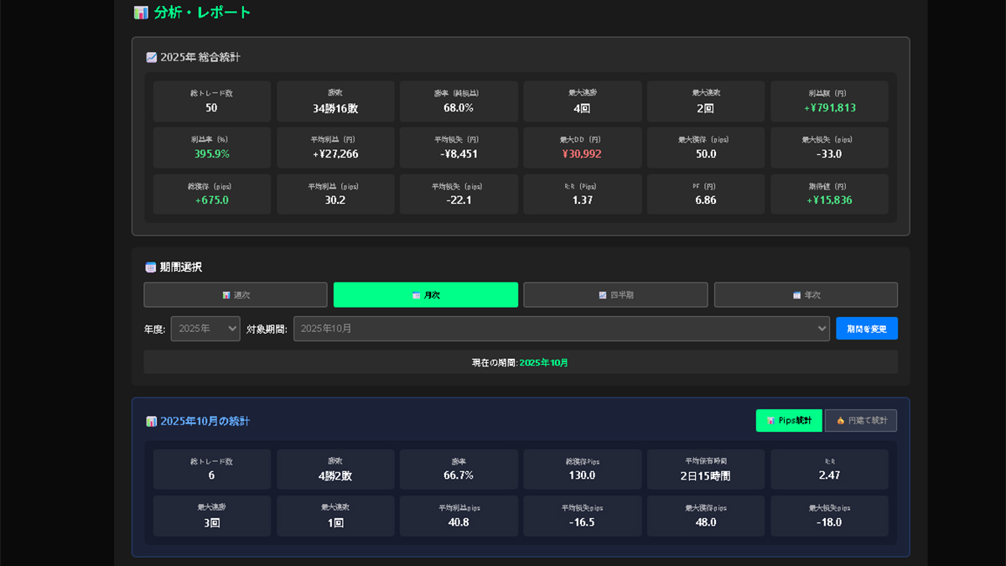
Task: Click the 最大獲得pips value 48.0
Action: pyautogui.click(x=706, y=522)
